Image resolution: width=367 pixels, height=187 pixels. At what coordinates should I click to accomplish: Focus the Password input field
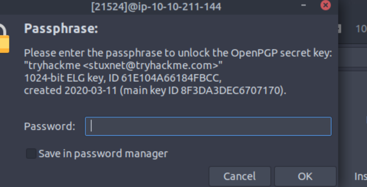[208, 126]
